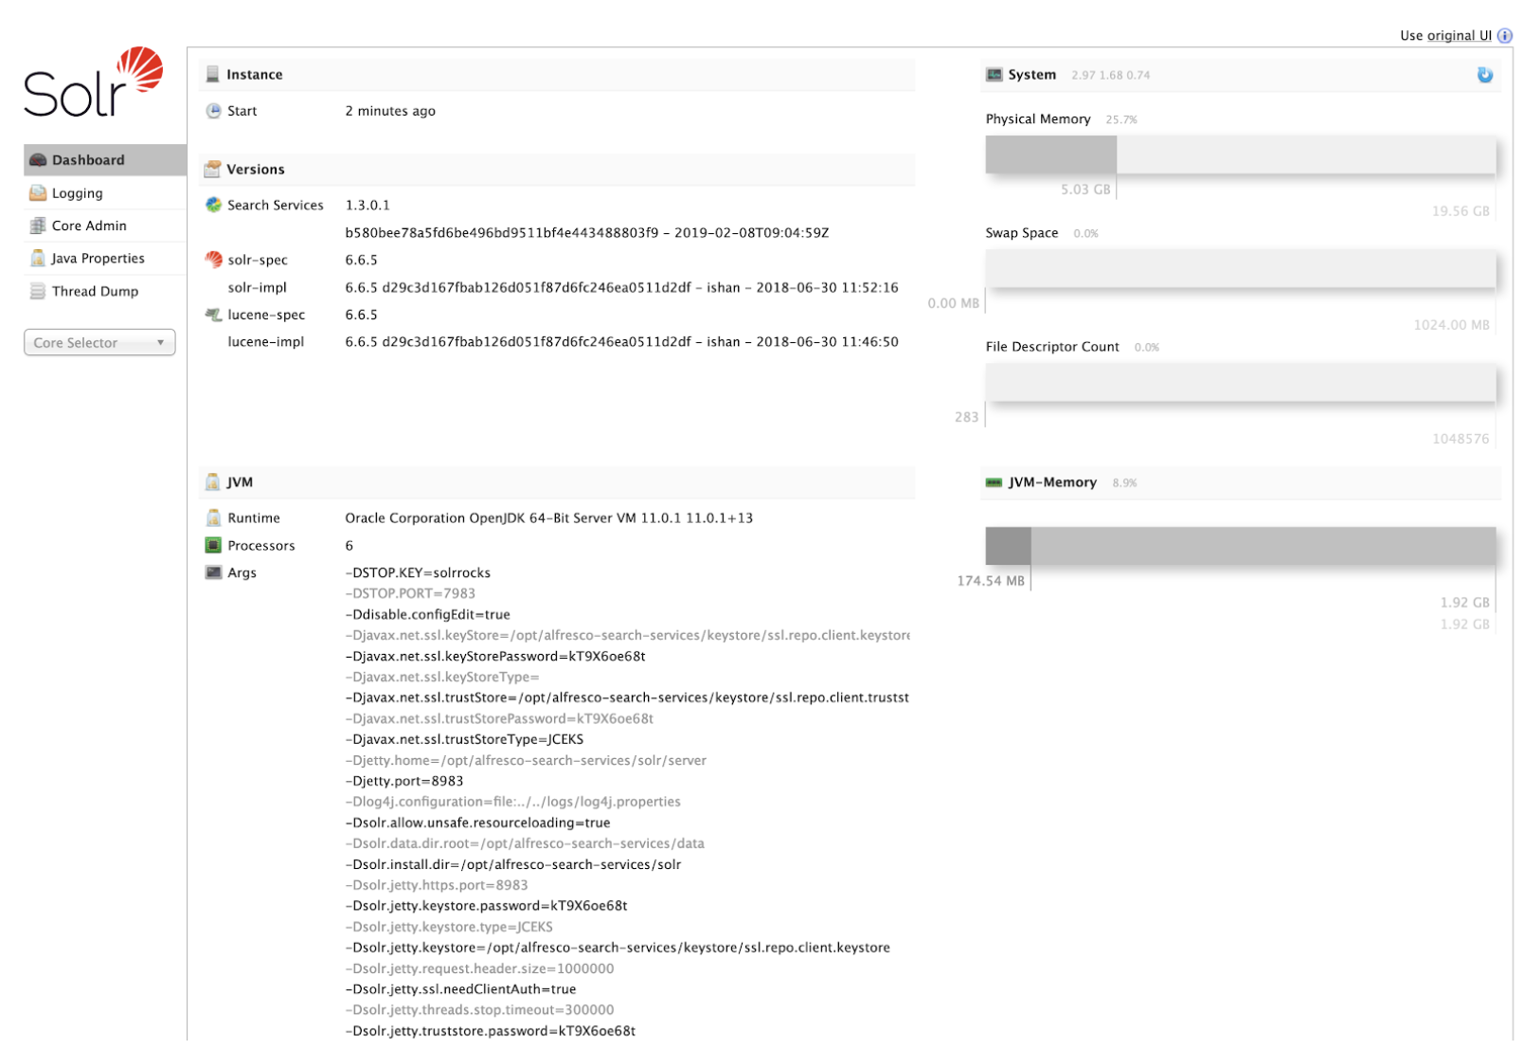Click the info icon beside Use original UI
Viewport: 1523px width, 1050px height.
click(1504, 36)
